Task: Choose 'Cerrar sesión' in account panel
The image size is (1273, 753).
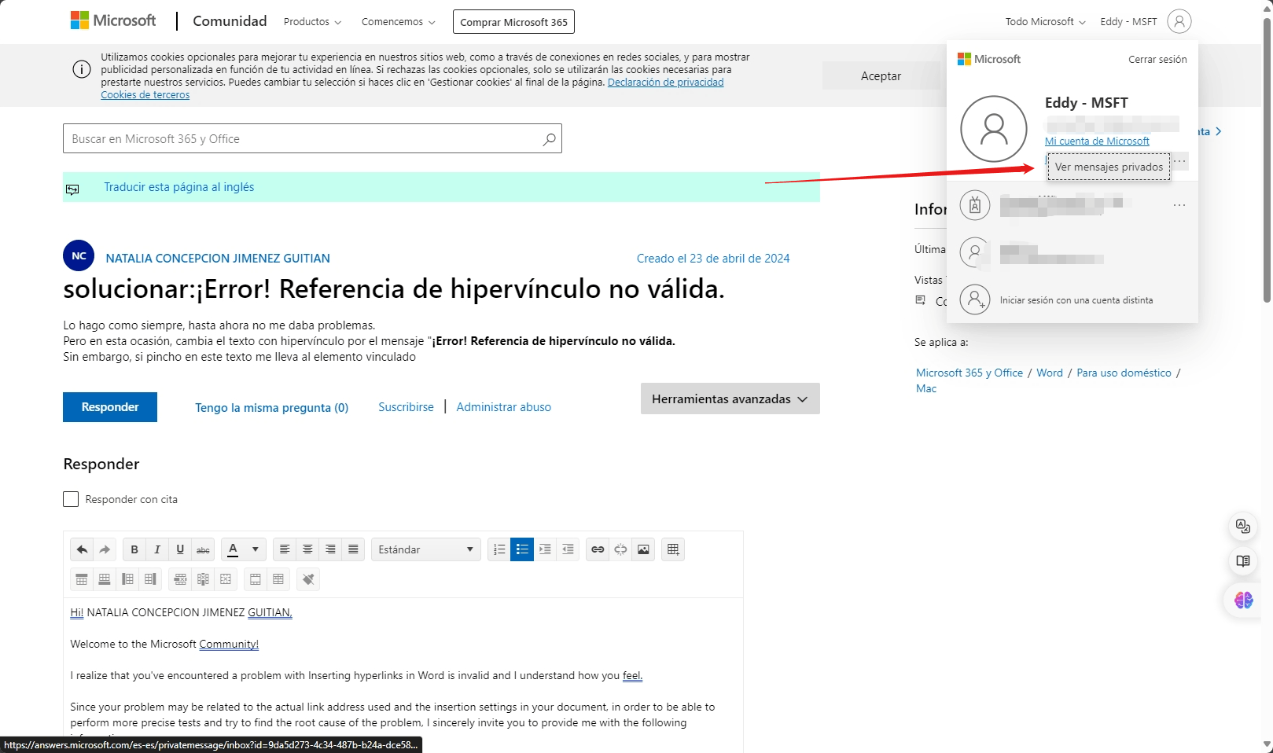Action: coord(1157,60)
